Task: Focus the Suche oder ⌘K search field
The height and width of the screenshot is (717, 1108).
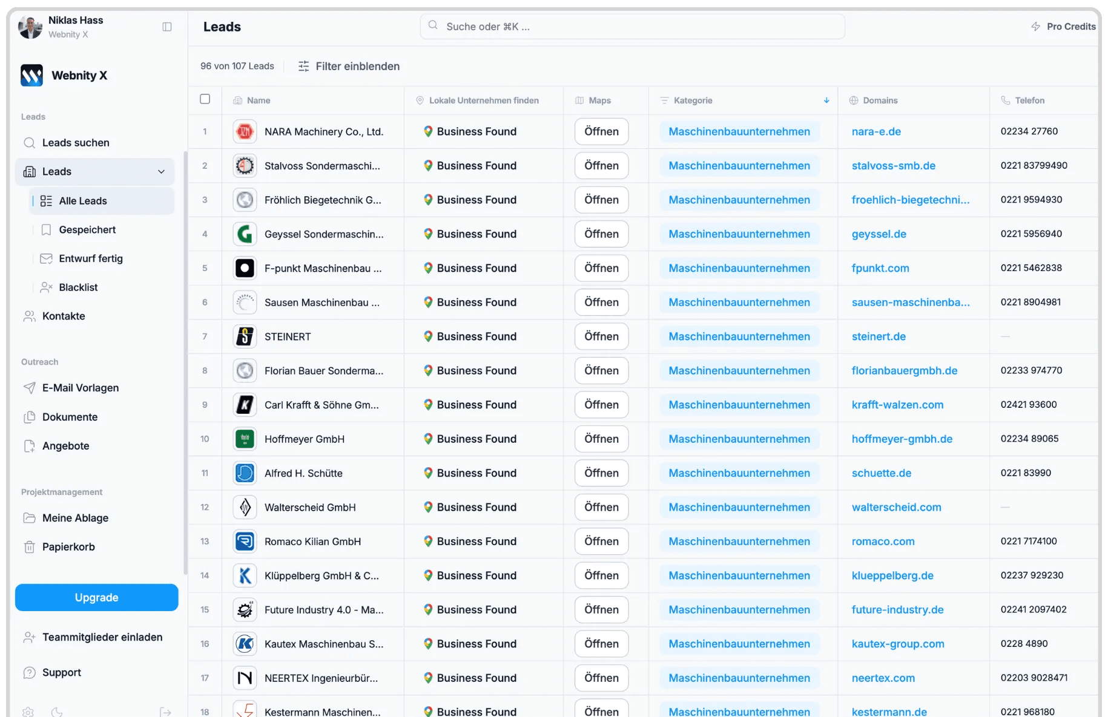Action: coord(633,27)
